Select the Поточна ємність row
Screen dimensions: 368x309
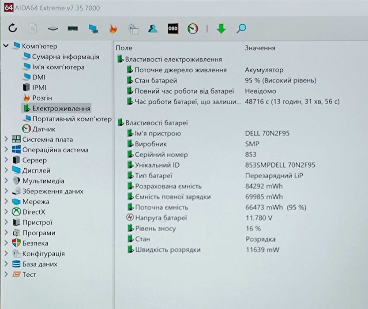tap(157, 207)
